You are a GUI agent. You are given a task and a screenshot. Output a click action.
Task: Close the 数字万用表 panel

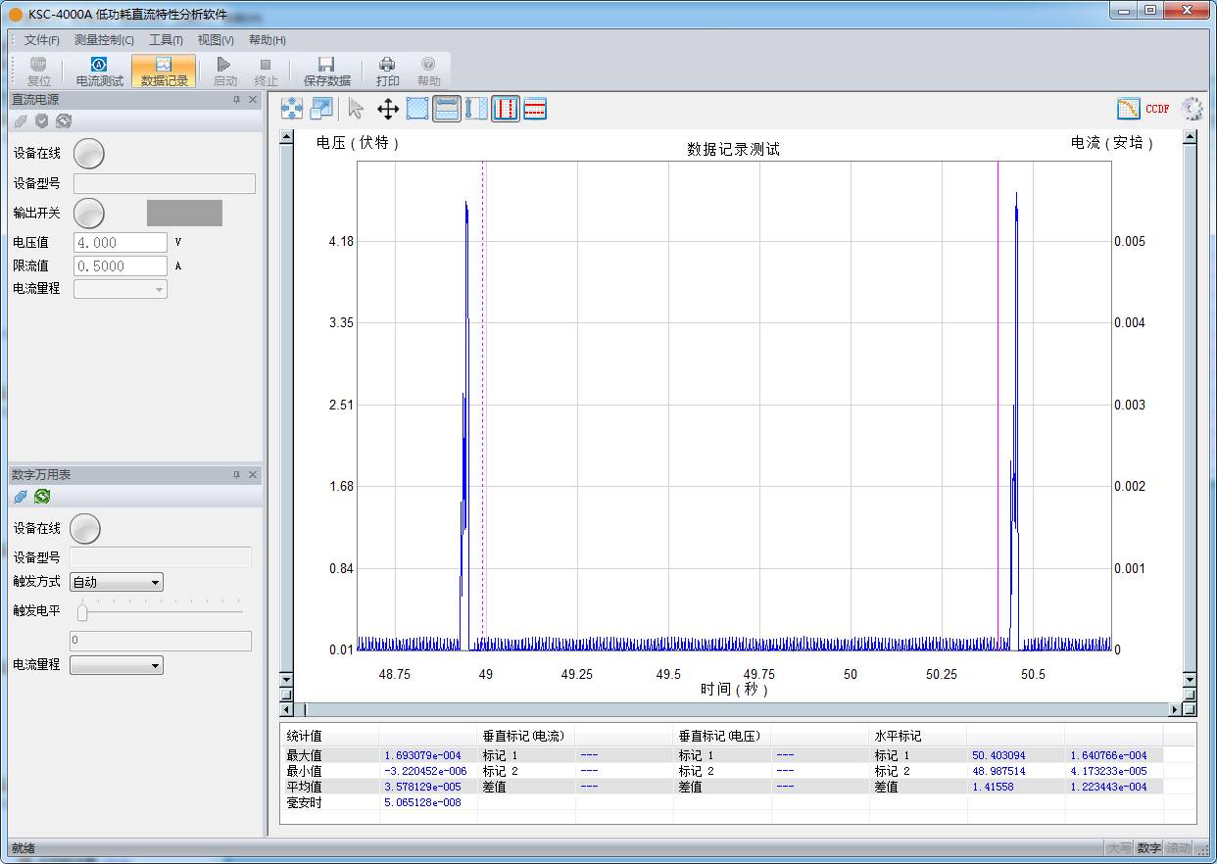pyautogui.click(x=253, y=475)
